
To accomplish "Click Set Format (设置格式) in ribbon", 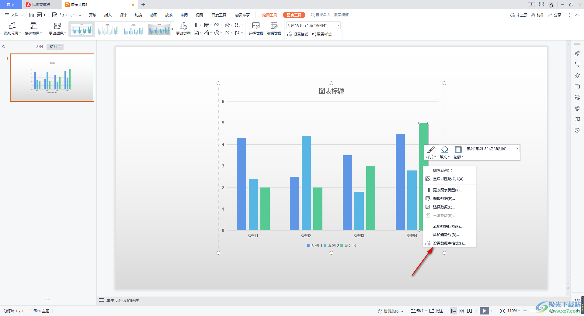I will [x=298, y=34].
